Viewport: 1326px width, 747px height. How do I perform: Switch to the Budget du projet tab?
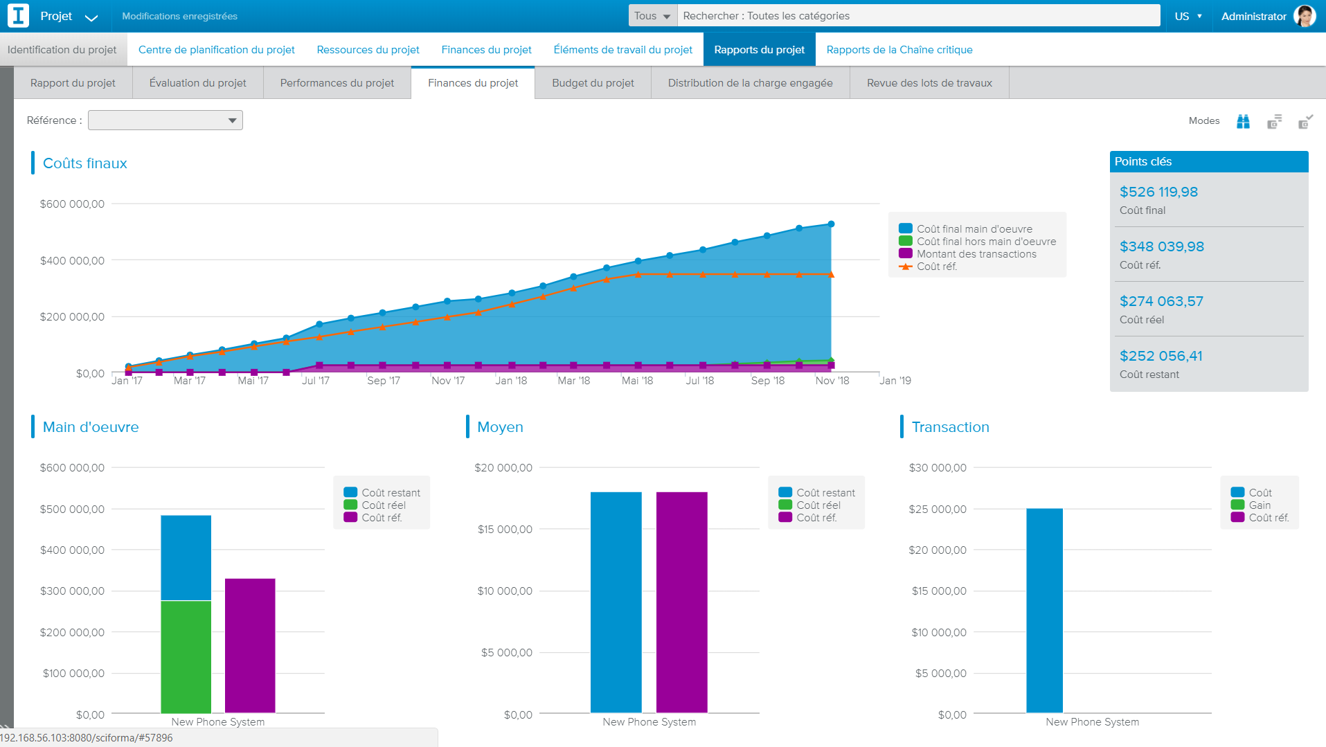[x=592, y=82]
